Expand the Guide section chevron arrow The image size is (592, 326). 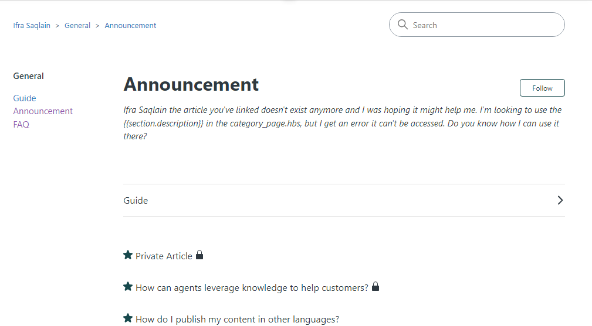(x=560, y=200)
